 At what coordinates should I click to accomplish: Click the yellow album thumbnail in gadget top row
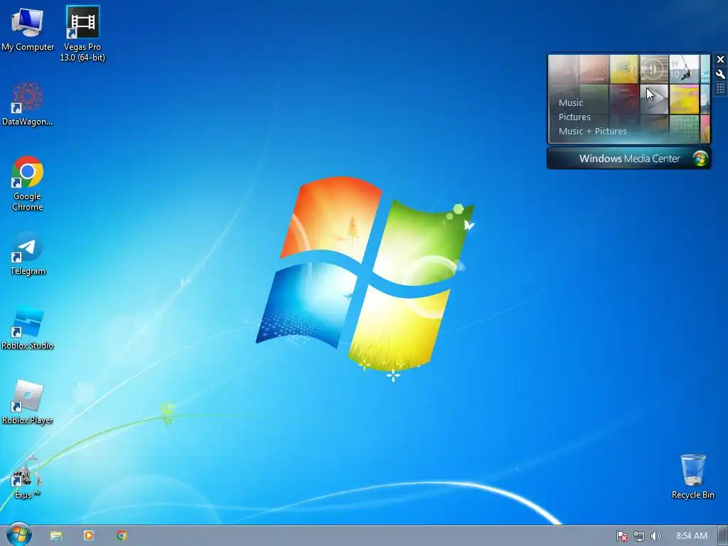623,69
